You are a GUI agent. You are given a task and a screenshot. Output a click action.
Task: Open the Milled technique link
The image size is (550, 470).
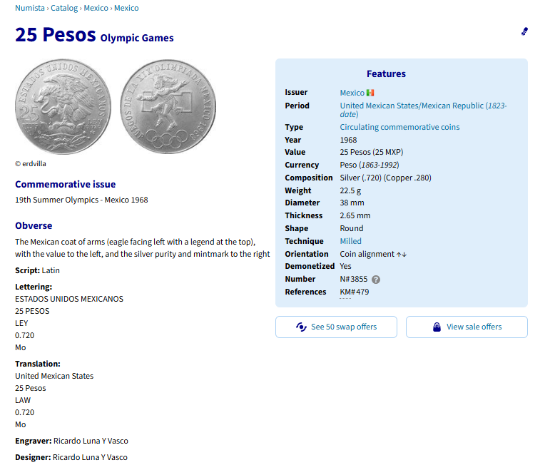click(x=350, y=241)
